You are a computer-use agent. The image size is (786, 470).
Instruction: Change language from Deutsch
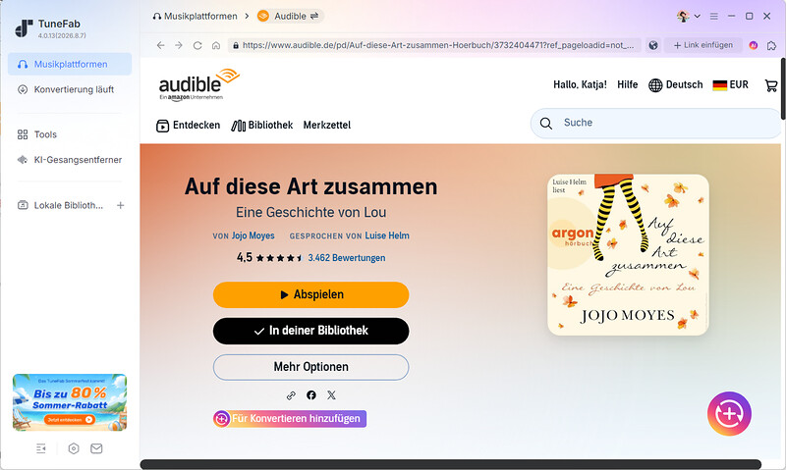pos(676,84)
